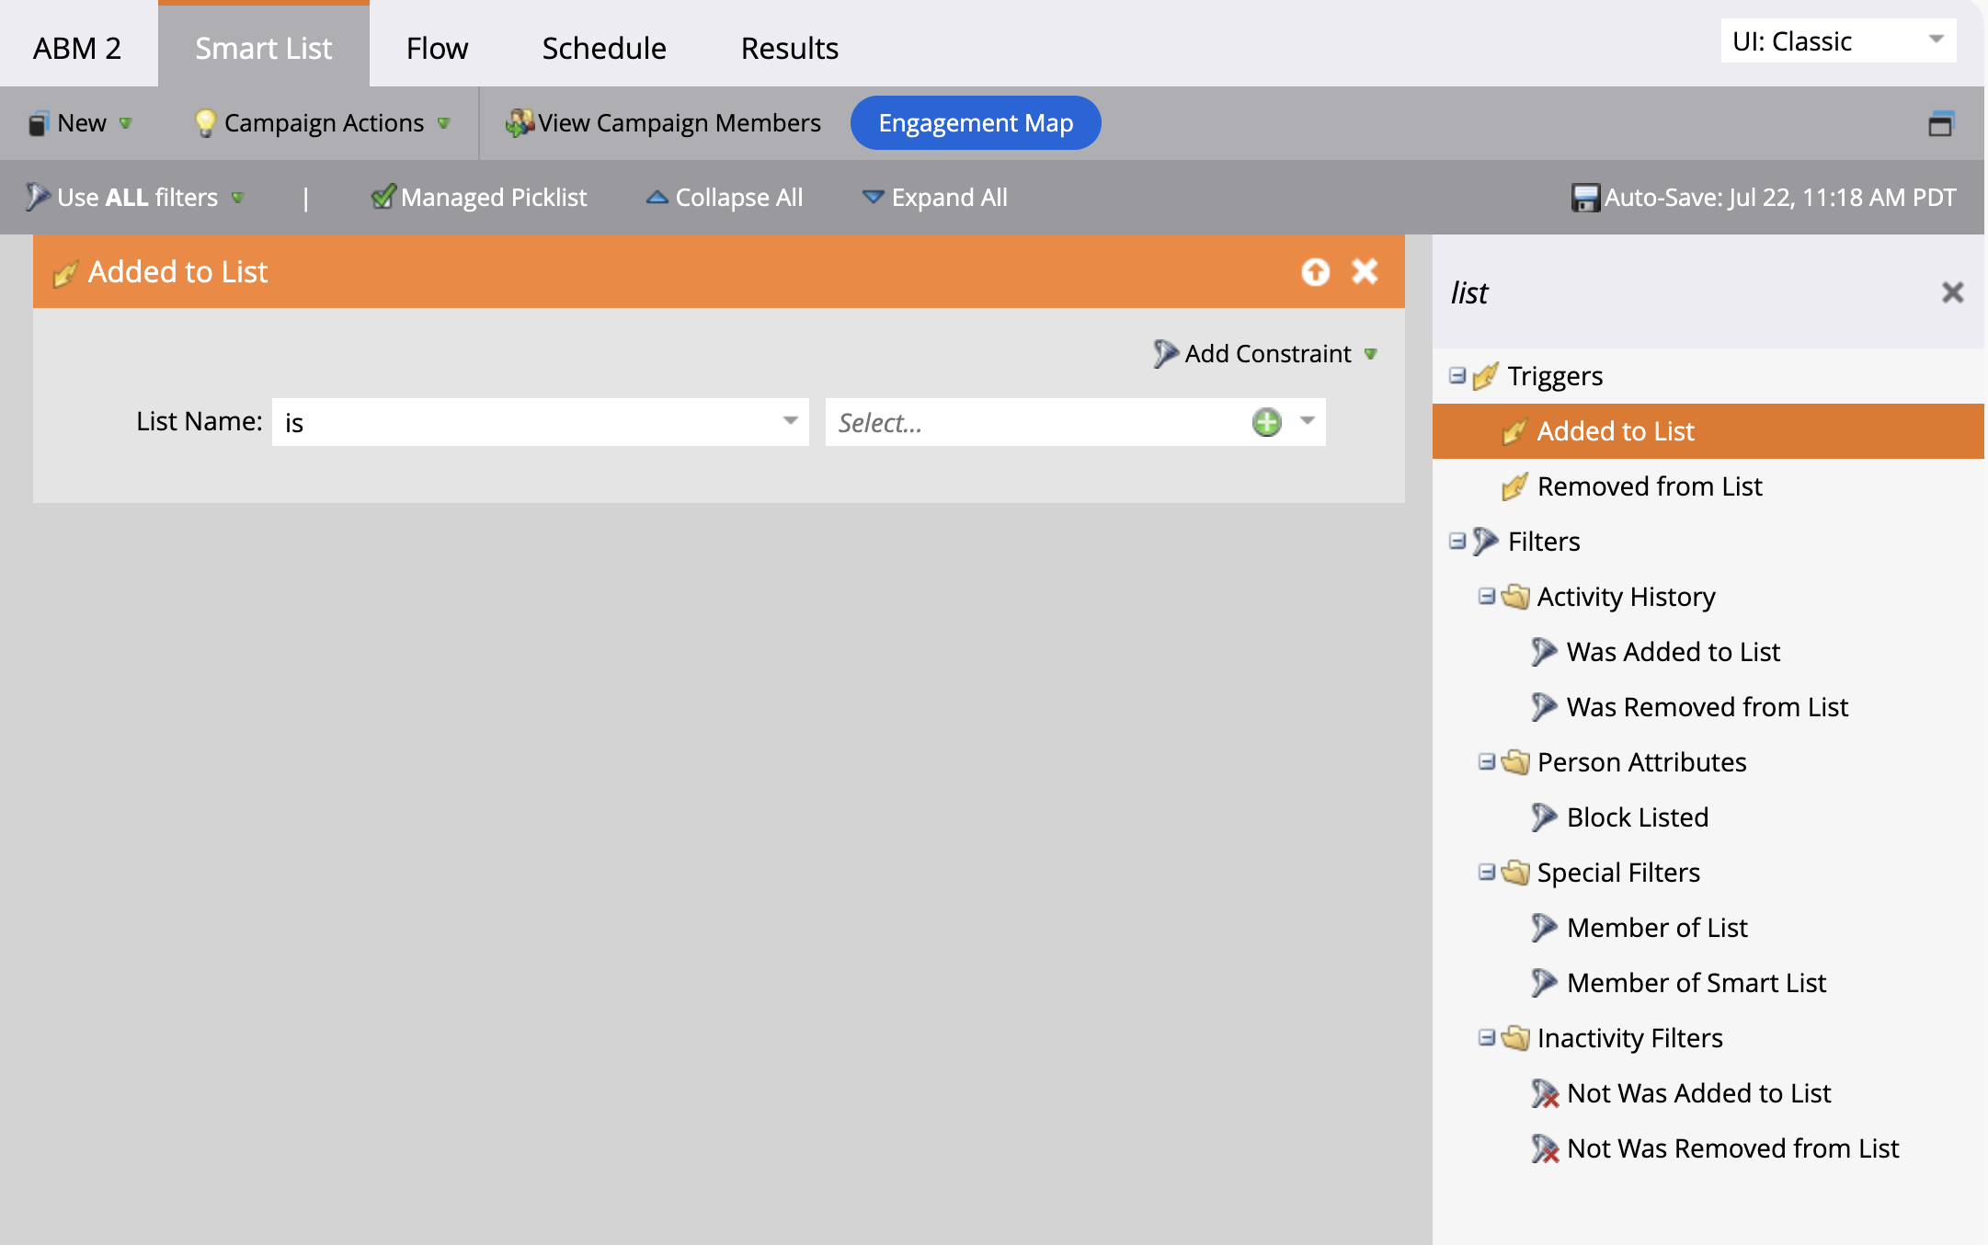
Task: Clear the 'list' search with the X
Action: coord(1952,292)
